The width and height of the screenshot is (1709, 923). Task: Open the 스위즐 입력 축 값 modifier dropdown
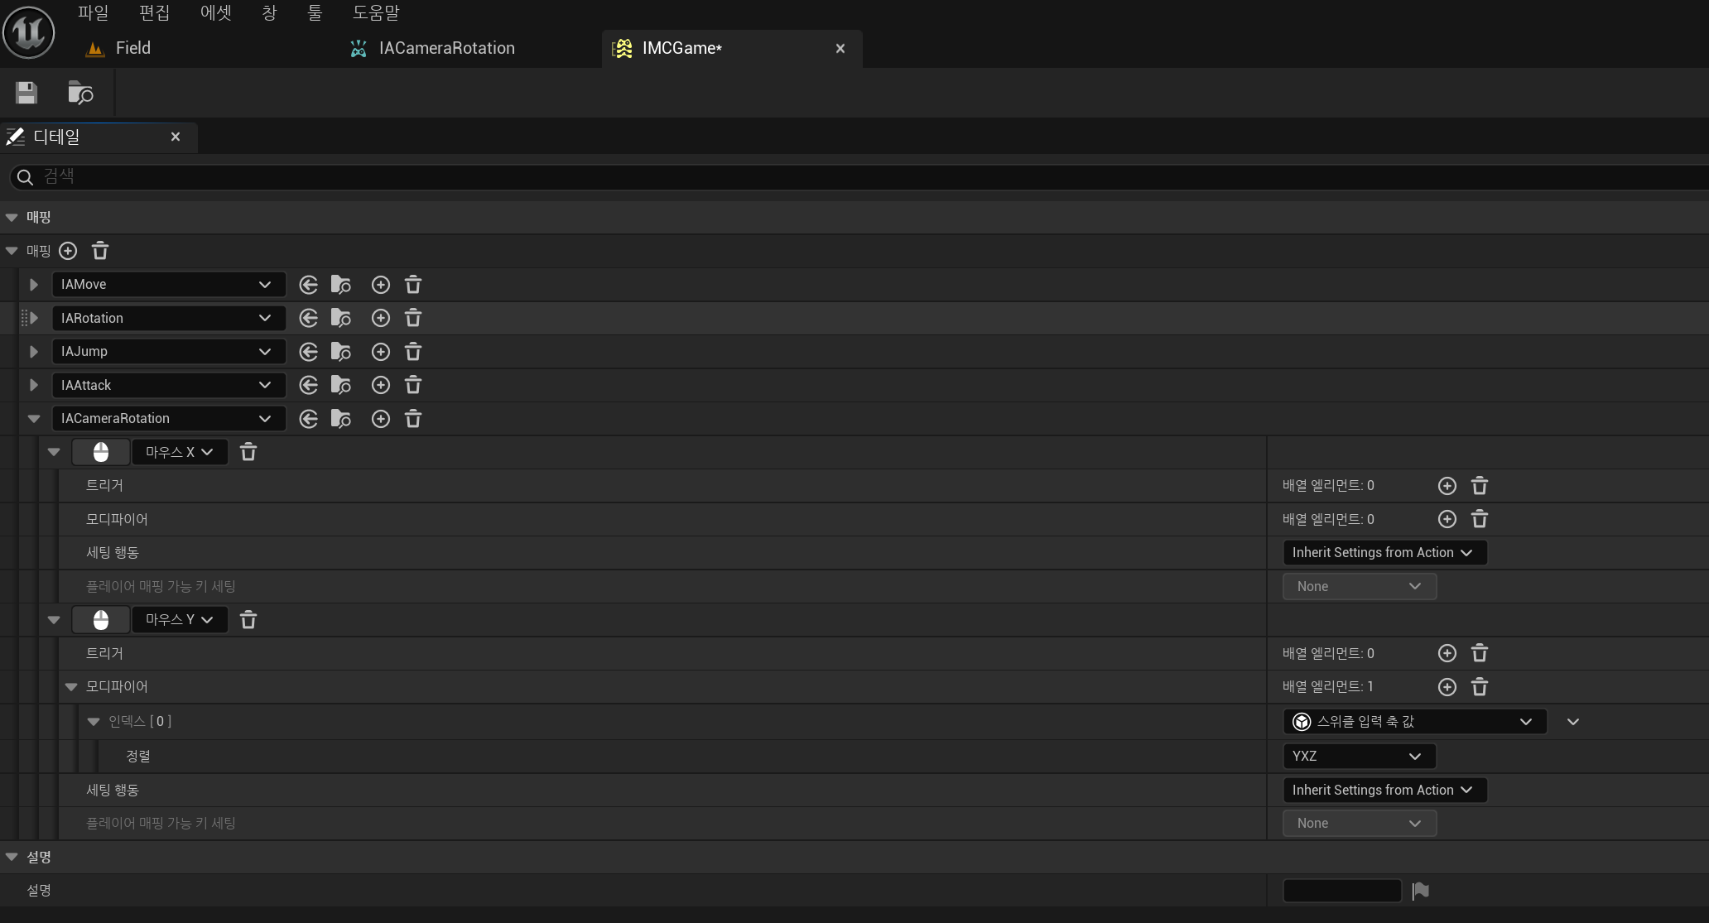click(1414, 722)
